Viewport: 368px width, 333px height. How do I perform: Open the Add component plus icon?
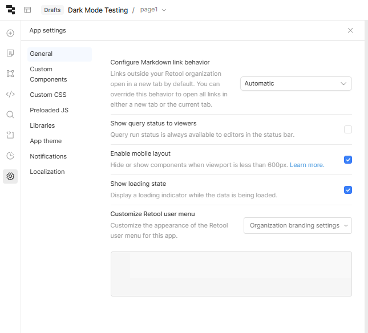point(10,33)
